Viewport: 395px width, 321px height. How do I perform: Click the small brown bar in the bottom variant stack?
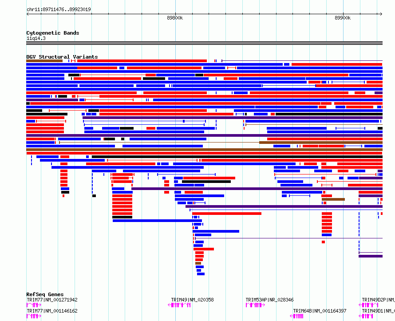[x=198, y=263]
